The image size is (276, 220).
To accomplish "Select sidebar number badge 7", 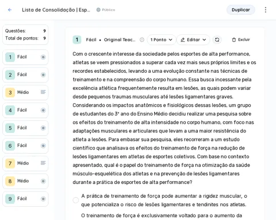I will (10, 163).
